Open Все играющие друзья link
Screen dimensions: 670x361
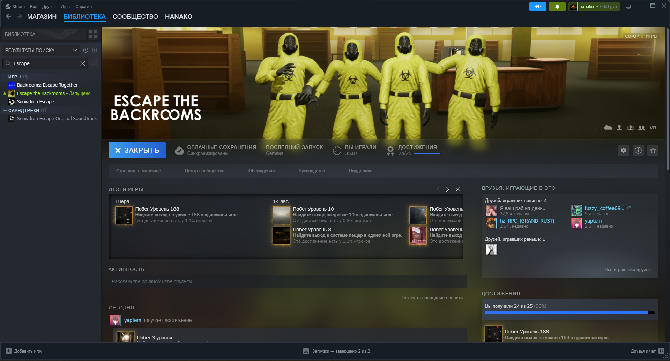(x=627, y=270)
